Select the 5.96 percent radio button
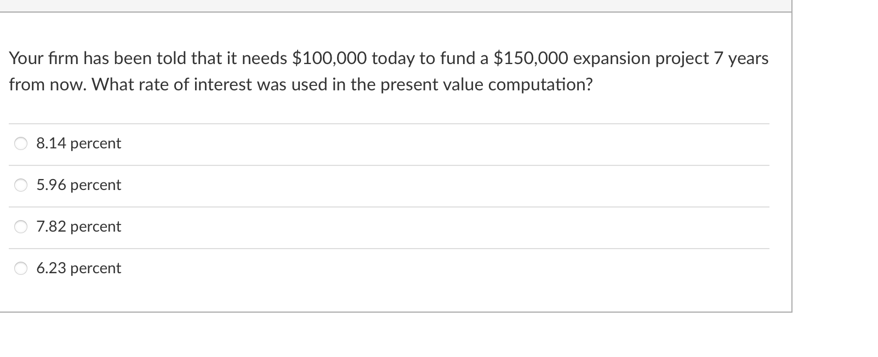 click(21, 186)
